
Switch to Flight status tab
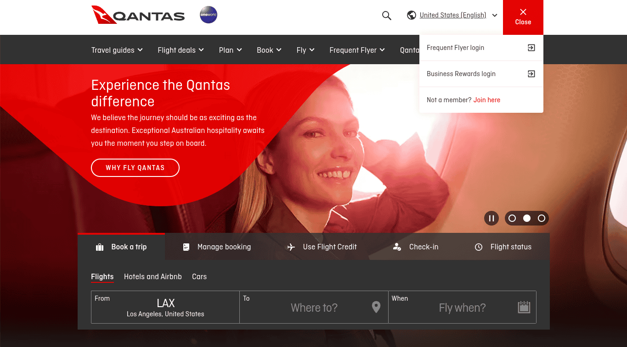coord(503,247)
